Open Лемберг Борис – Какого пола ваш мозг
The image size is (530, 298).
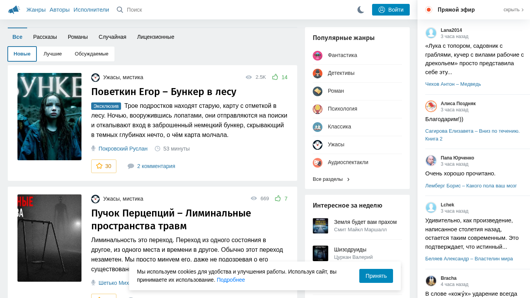pyautogui.click(x=471, y=186)
